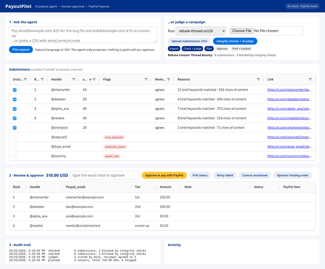Focus the exact total approval field
Image resolution: width=325 pixels, height=269 pixels.
tap(105, 175)
